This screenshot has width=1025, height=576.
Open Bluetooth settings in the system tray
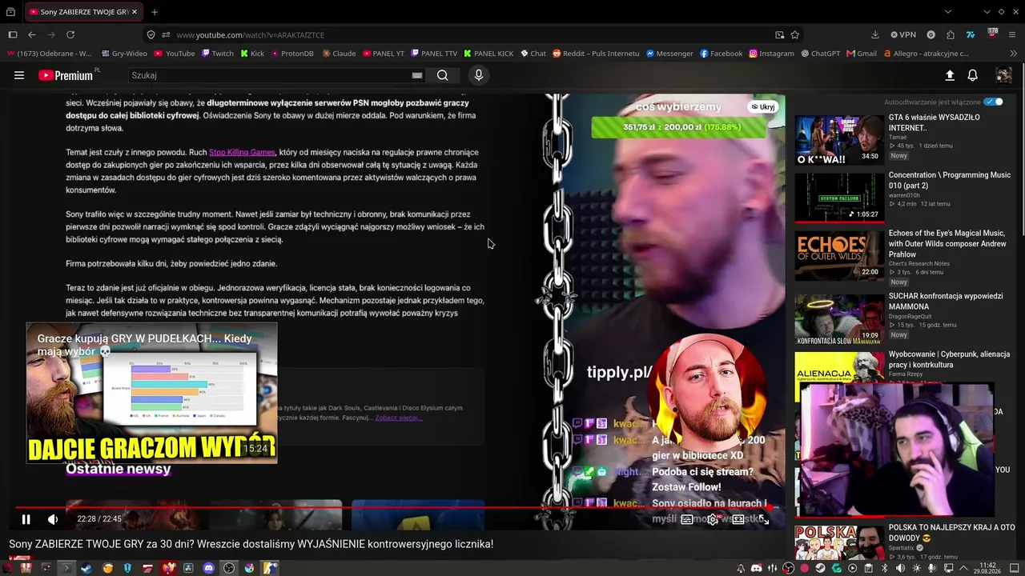tap(885, 568)
